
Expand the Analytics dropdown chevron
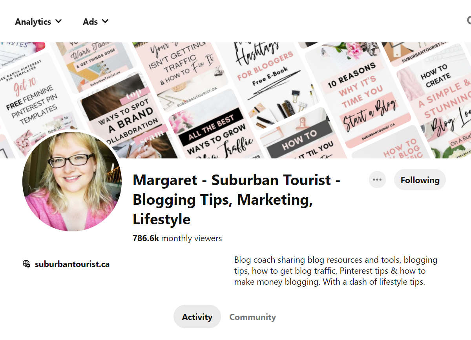click(x=58, y=21)
